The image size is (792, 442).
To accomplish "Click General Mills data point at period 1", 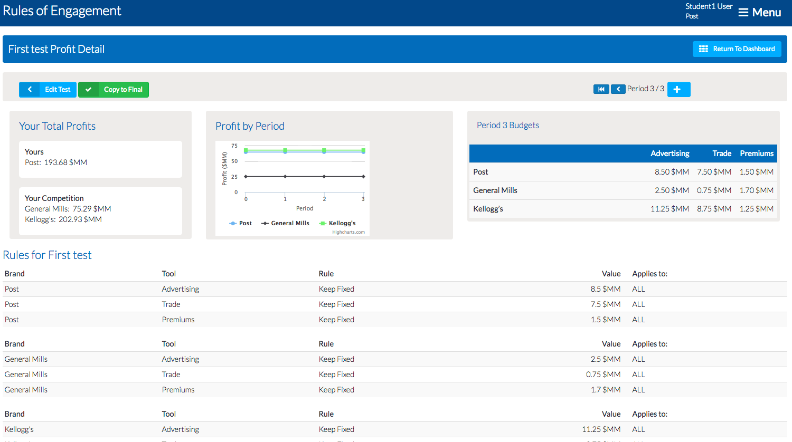I will [x=285, y=177].
